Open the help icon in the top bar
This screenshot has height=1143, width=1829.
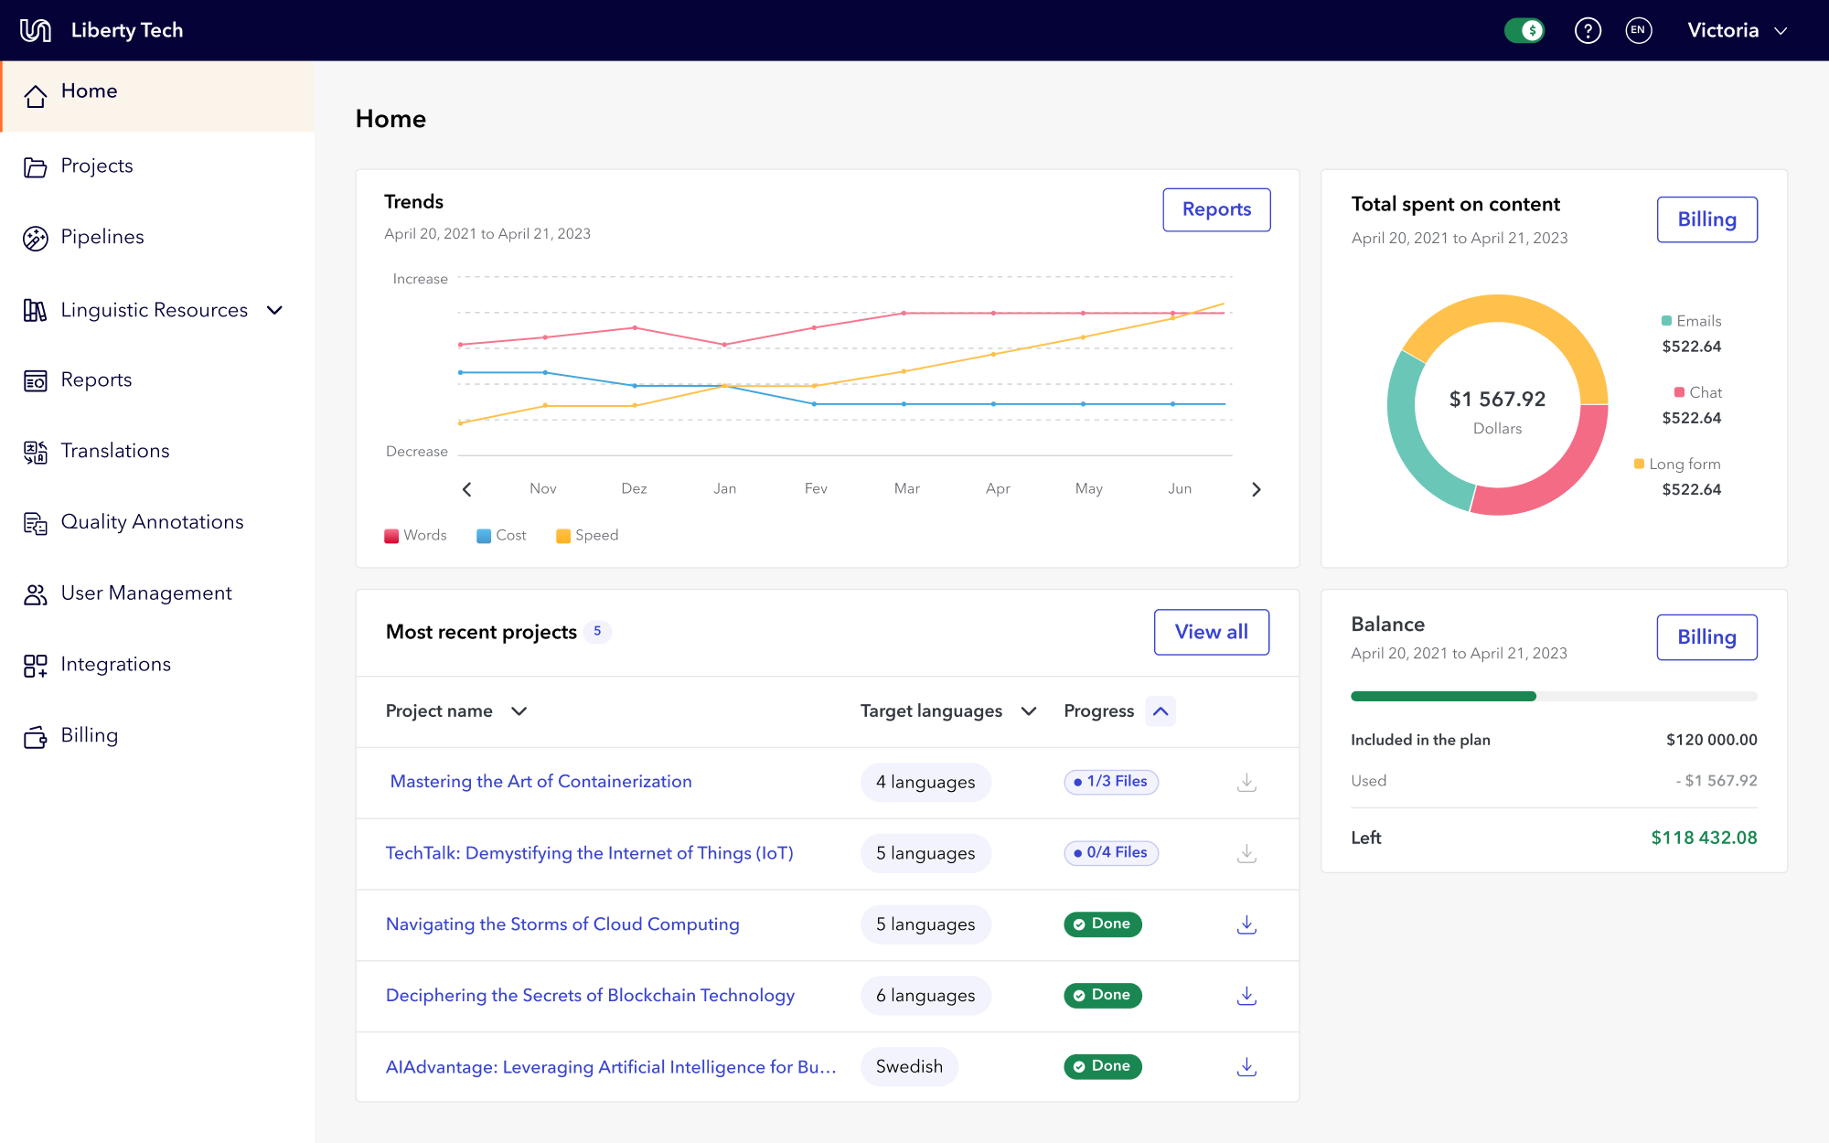click(x=1588, y=30)
